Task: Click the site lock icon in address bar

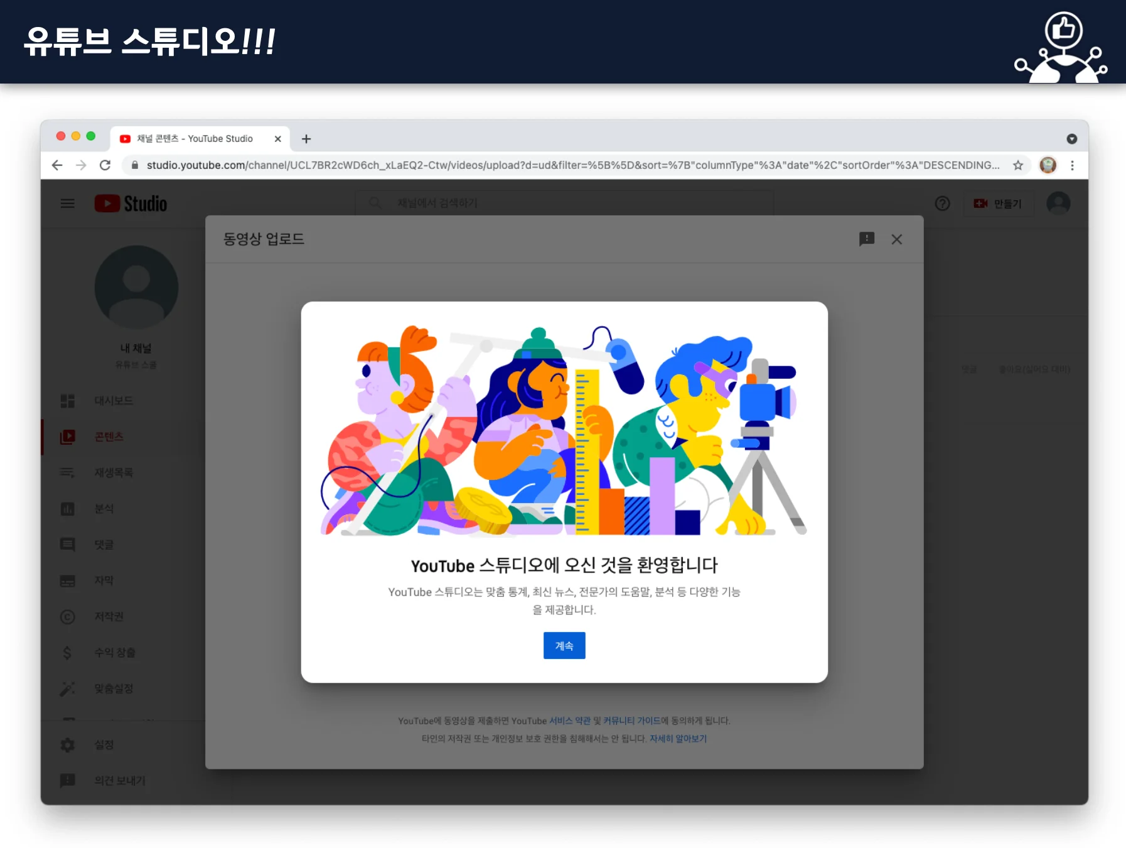Action: [x=134, y=165]
